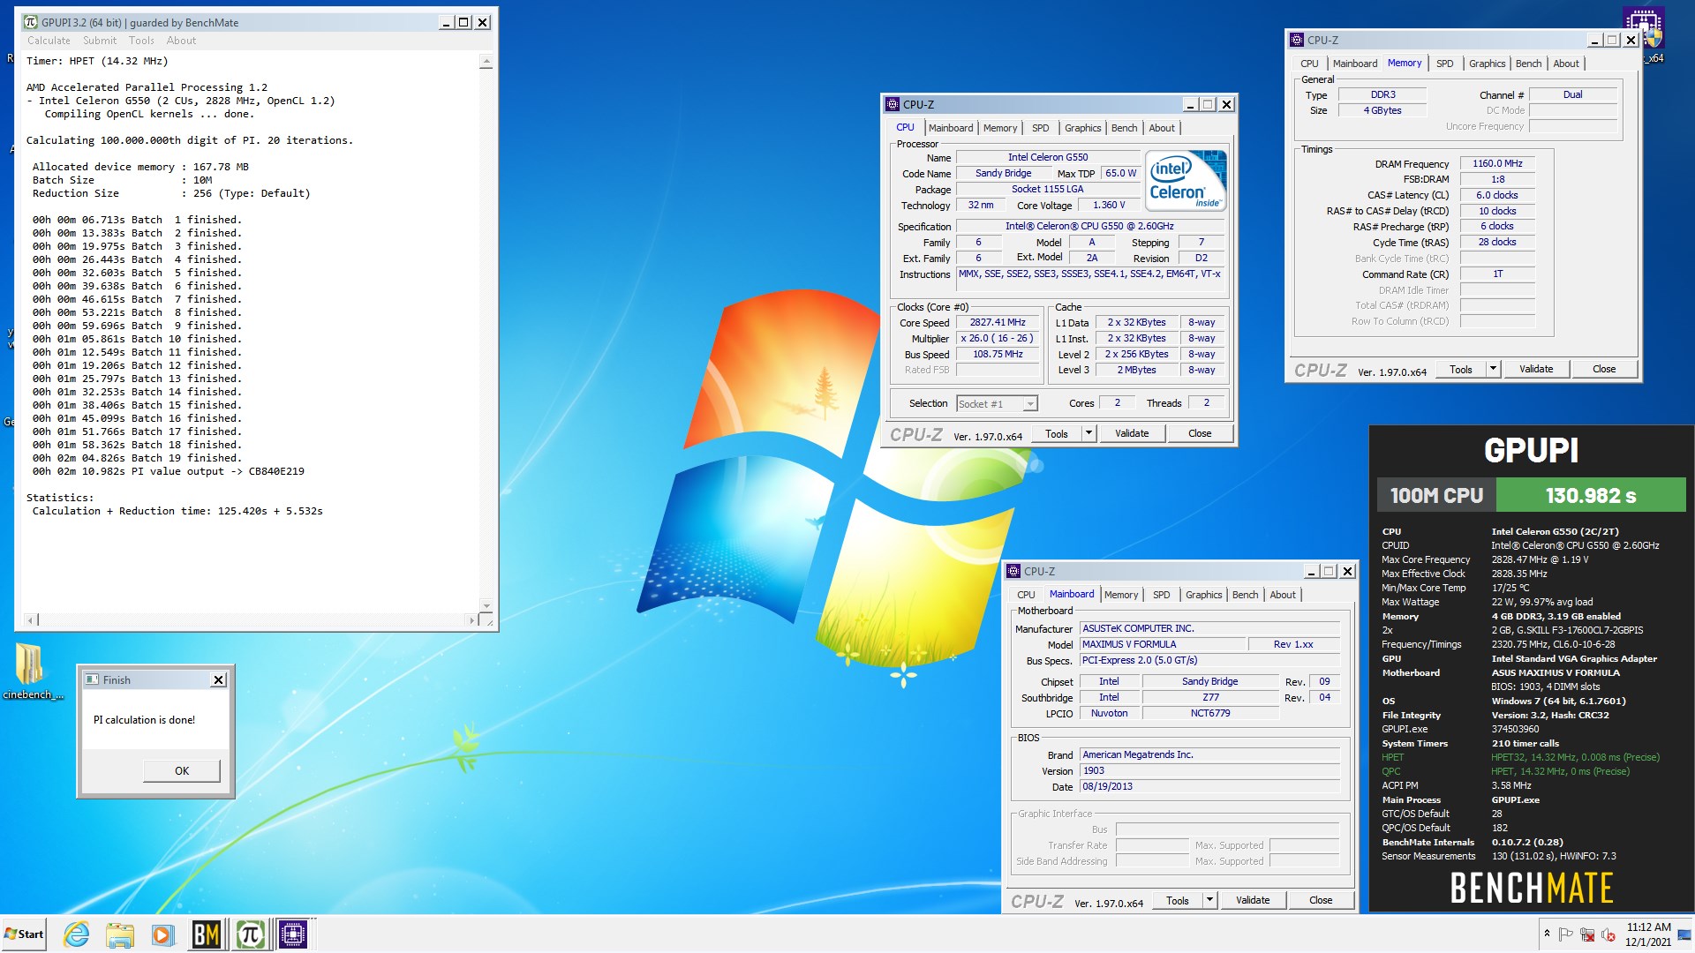The image size is (1695, 953).
Task: Click Tools button in Mainboard CPU-Z window
Action: click(1178, 900)
